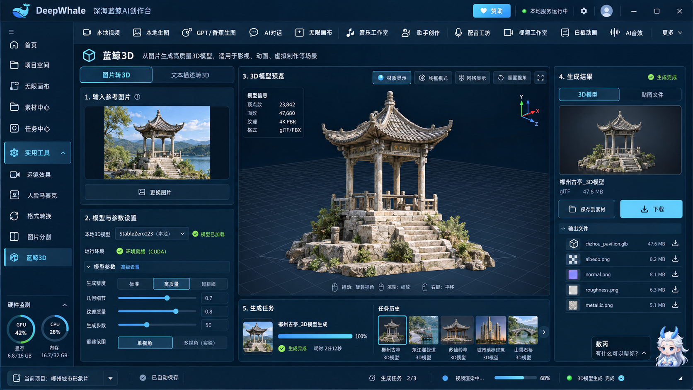Go to 任务中心 in the sidebar
Screen dimensions: 693x390
point(37,128)
